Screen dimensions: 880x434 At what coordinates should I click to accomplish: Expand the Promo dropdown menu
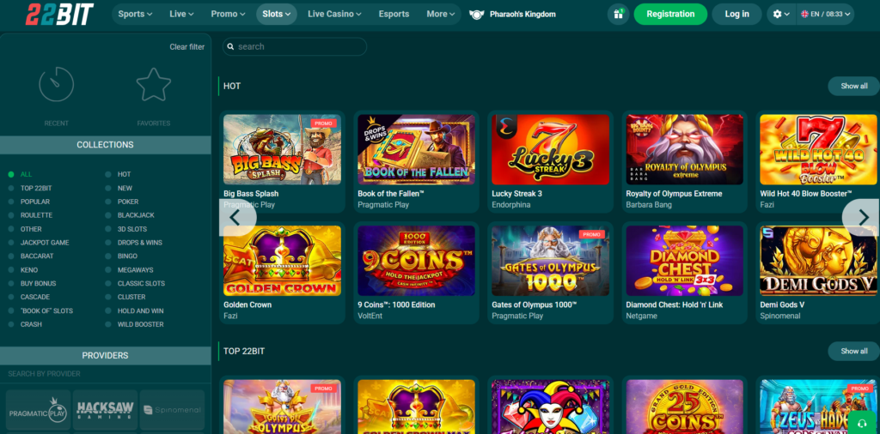228,14
